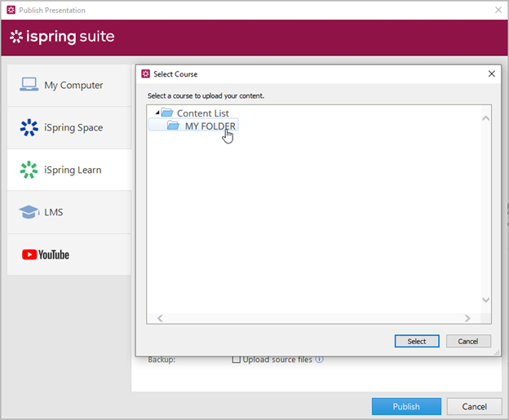Enable the Upload source files checkbox
This screenshot has height=420, width=509.
click(x=237, y=360)
